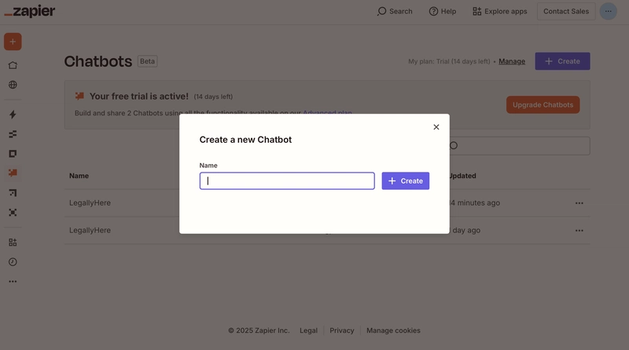The image size is (629, 350).
Task: Open the Tables icon in sidebar
Action: 13,134
